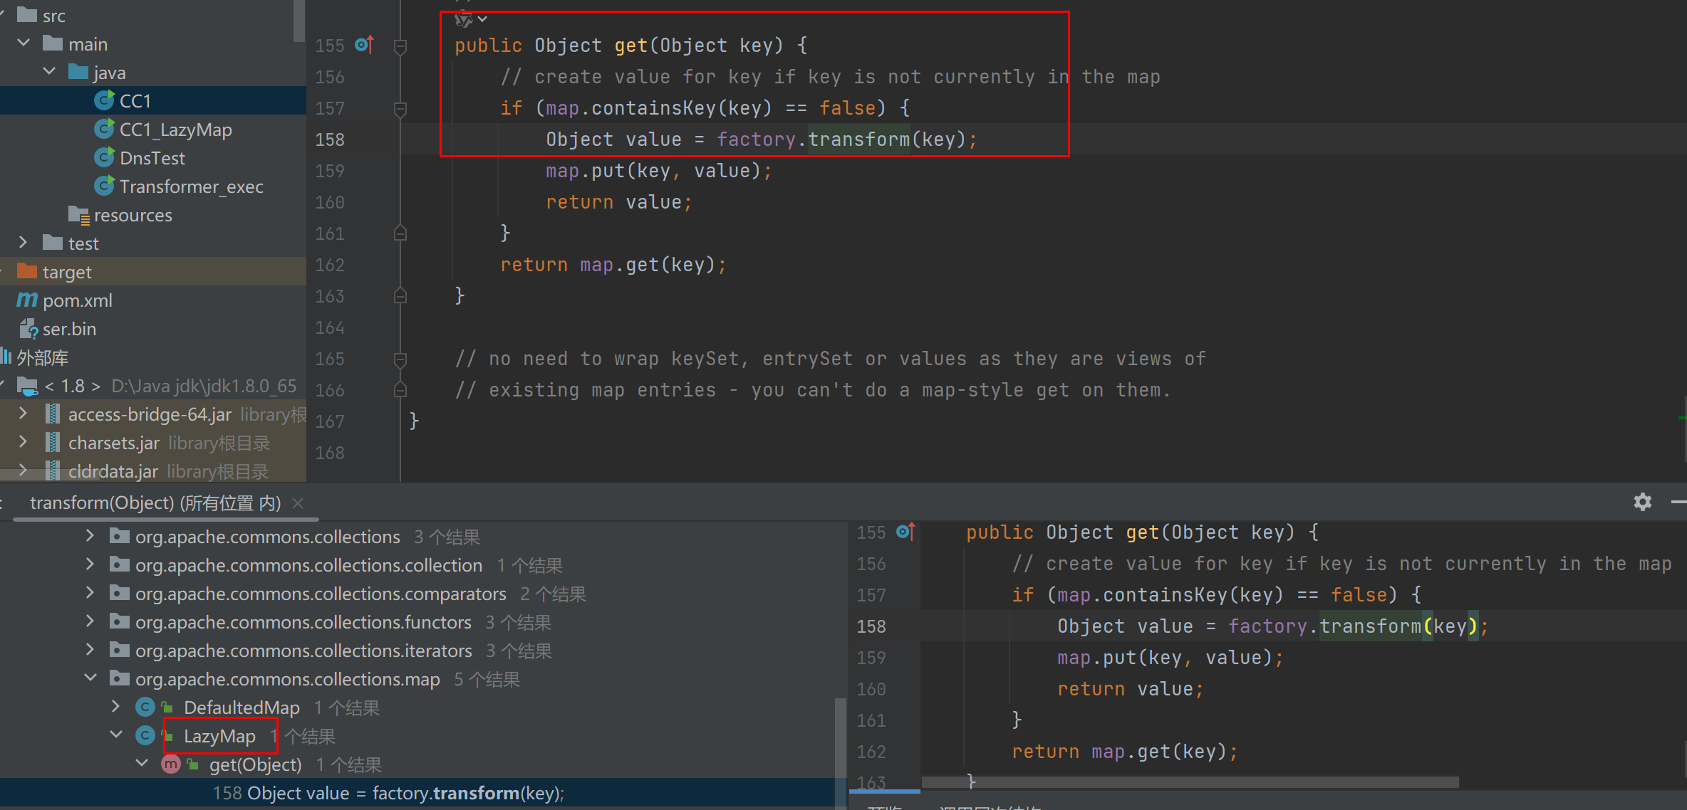Image resolution: width=1687 pixels, height=810 pixels.
Task: Expand the test folder
Action: 24,243
